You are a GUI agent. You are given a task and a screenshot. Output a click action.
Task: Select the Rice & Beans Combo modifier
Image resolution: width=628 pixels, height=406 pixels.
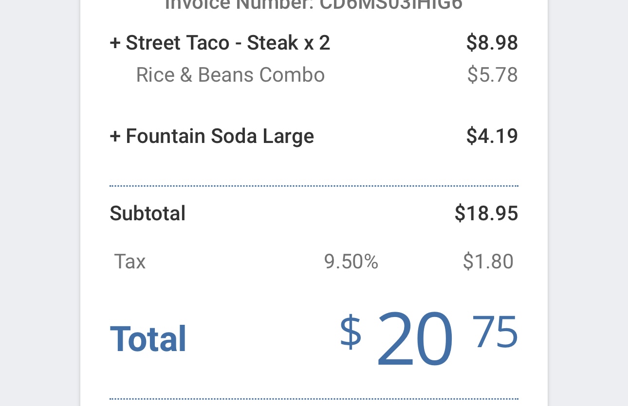tap(230, 75)
